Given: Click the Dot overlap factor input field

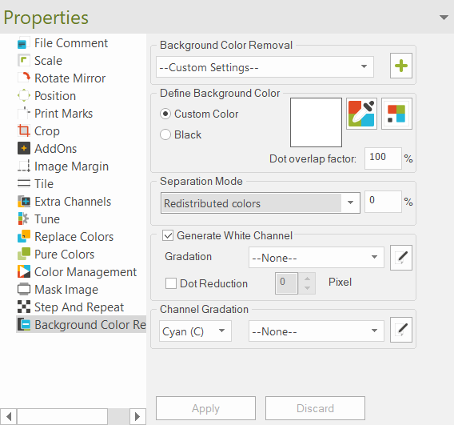Looking at the screenshot, I should (x=383, y=158).
